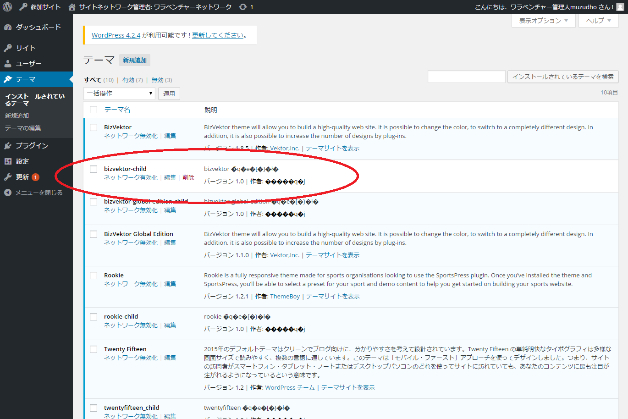Image resolution: width=628 pixels, height=419 pixels.
Task: Click the サイト key icon in the sidebar
Action: (8, 48)
